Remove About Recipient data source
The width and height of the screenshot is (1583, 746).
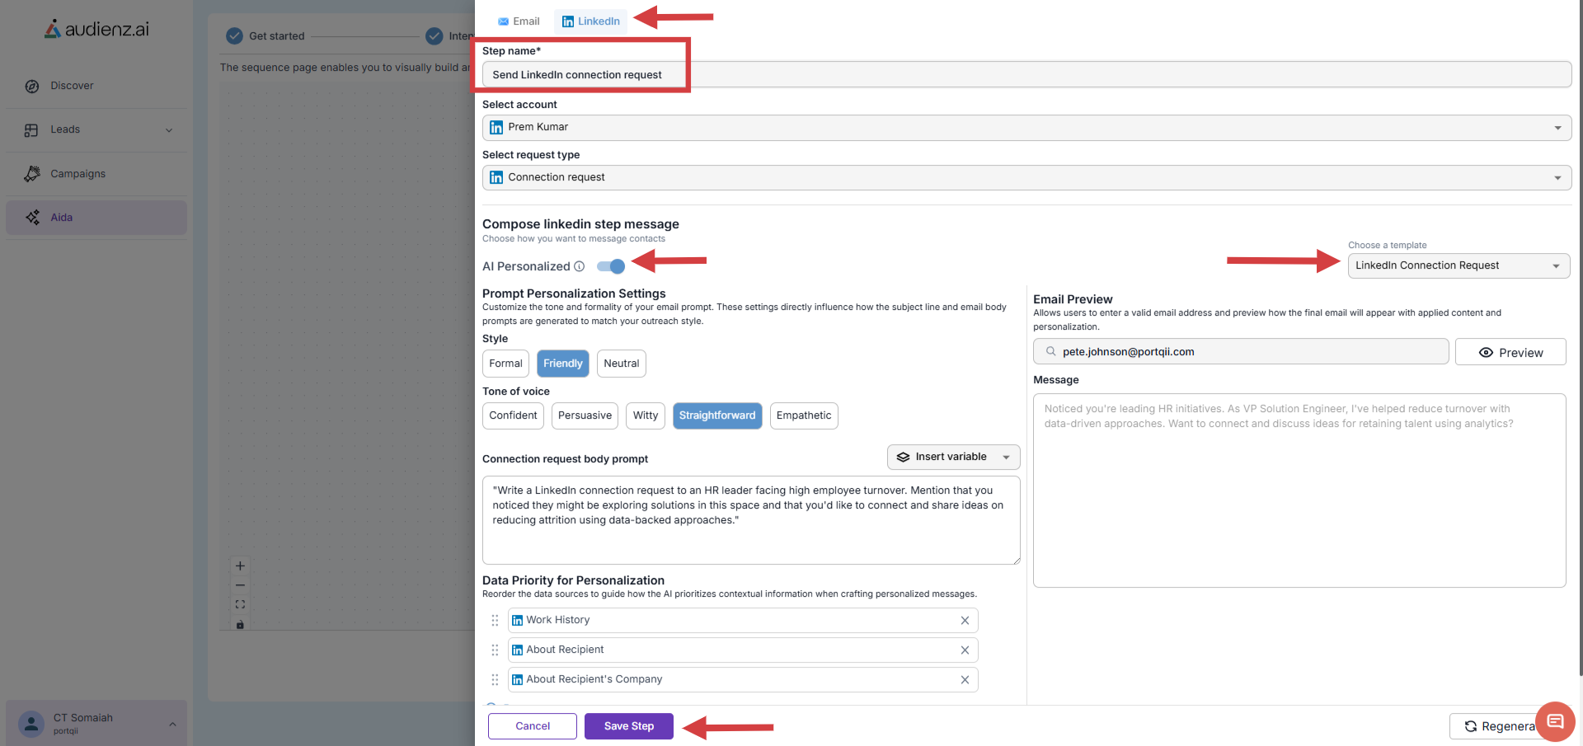click(965, 650)
